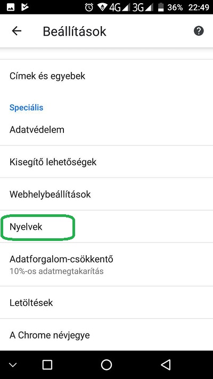Select the Nyelvek option

[x=106, y=227]
